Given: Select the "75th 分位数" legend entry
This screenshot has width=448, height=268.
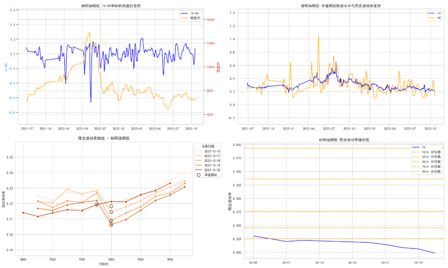Looking at the screenshot, I should [x=427, y=167].
